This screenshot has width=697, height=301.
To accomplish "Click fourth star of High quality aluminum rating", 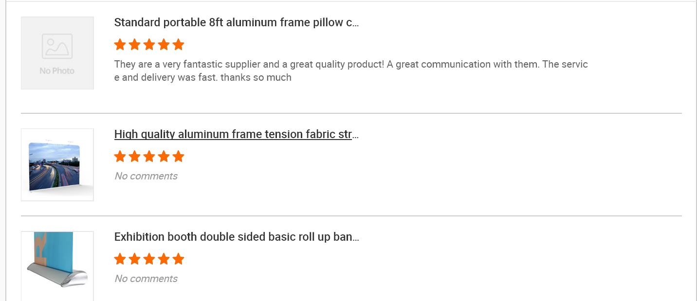I will pos(164,157).
